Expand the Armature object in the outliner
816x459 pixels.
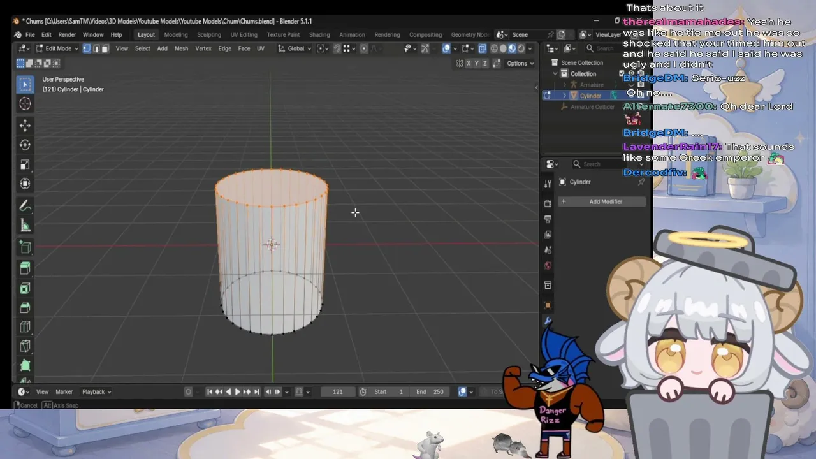click(564, 85)
